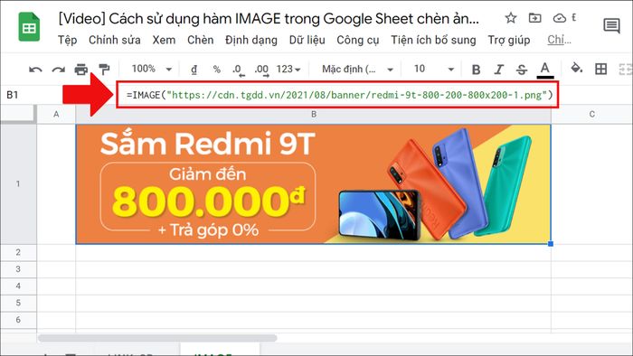Open the font family dropdown Mặc định

[358, 70]
